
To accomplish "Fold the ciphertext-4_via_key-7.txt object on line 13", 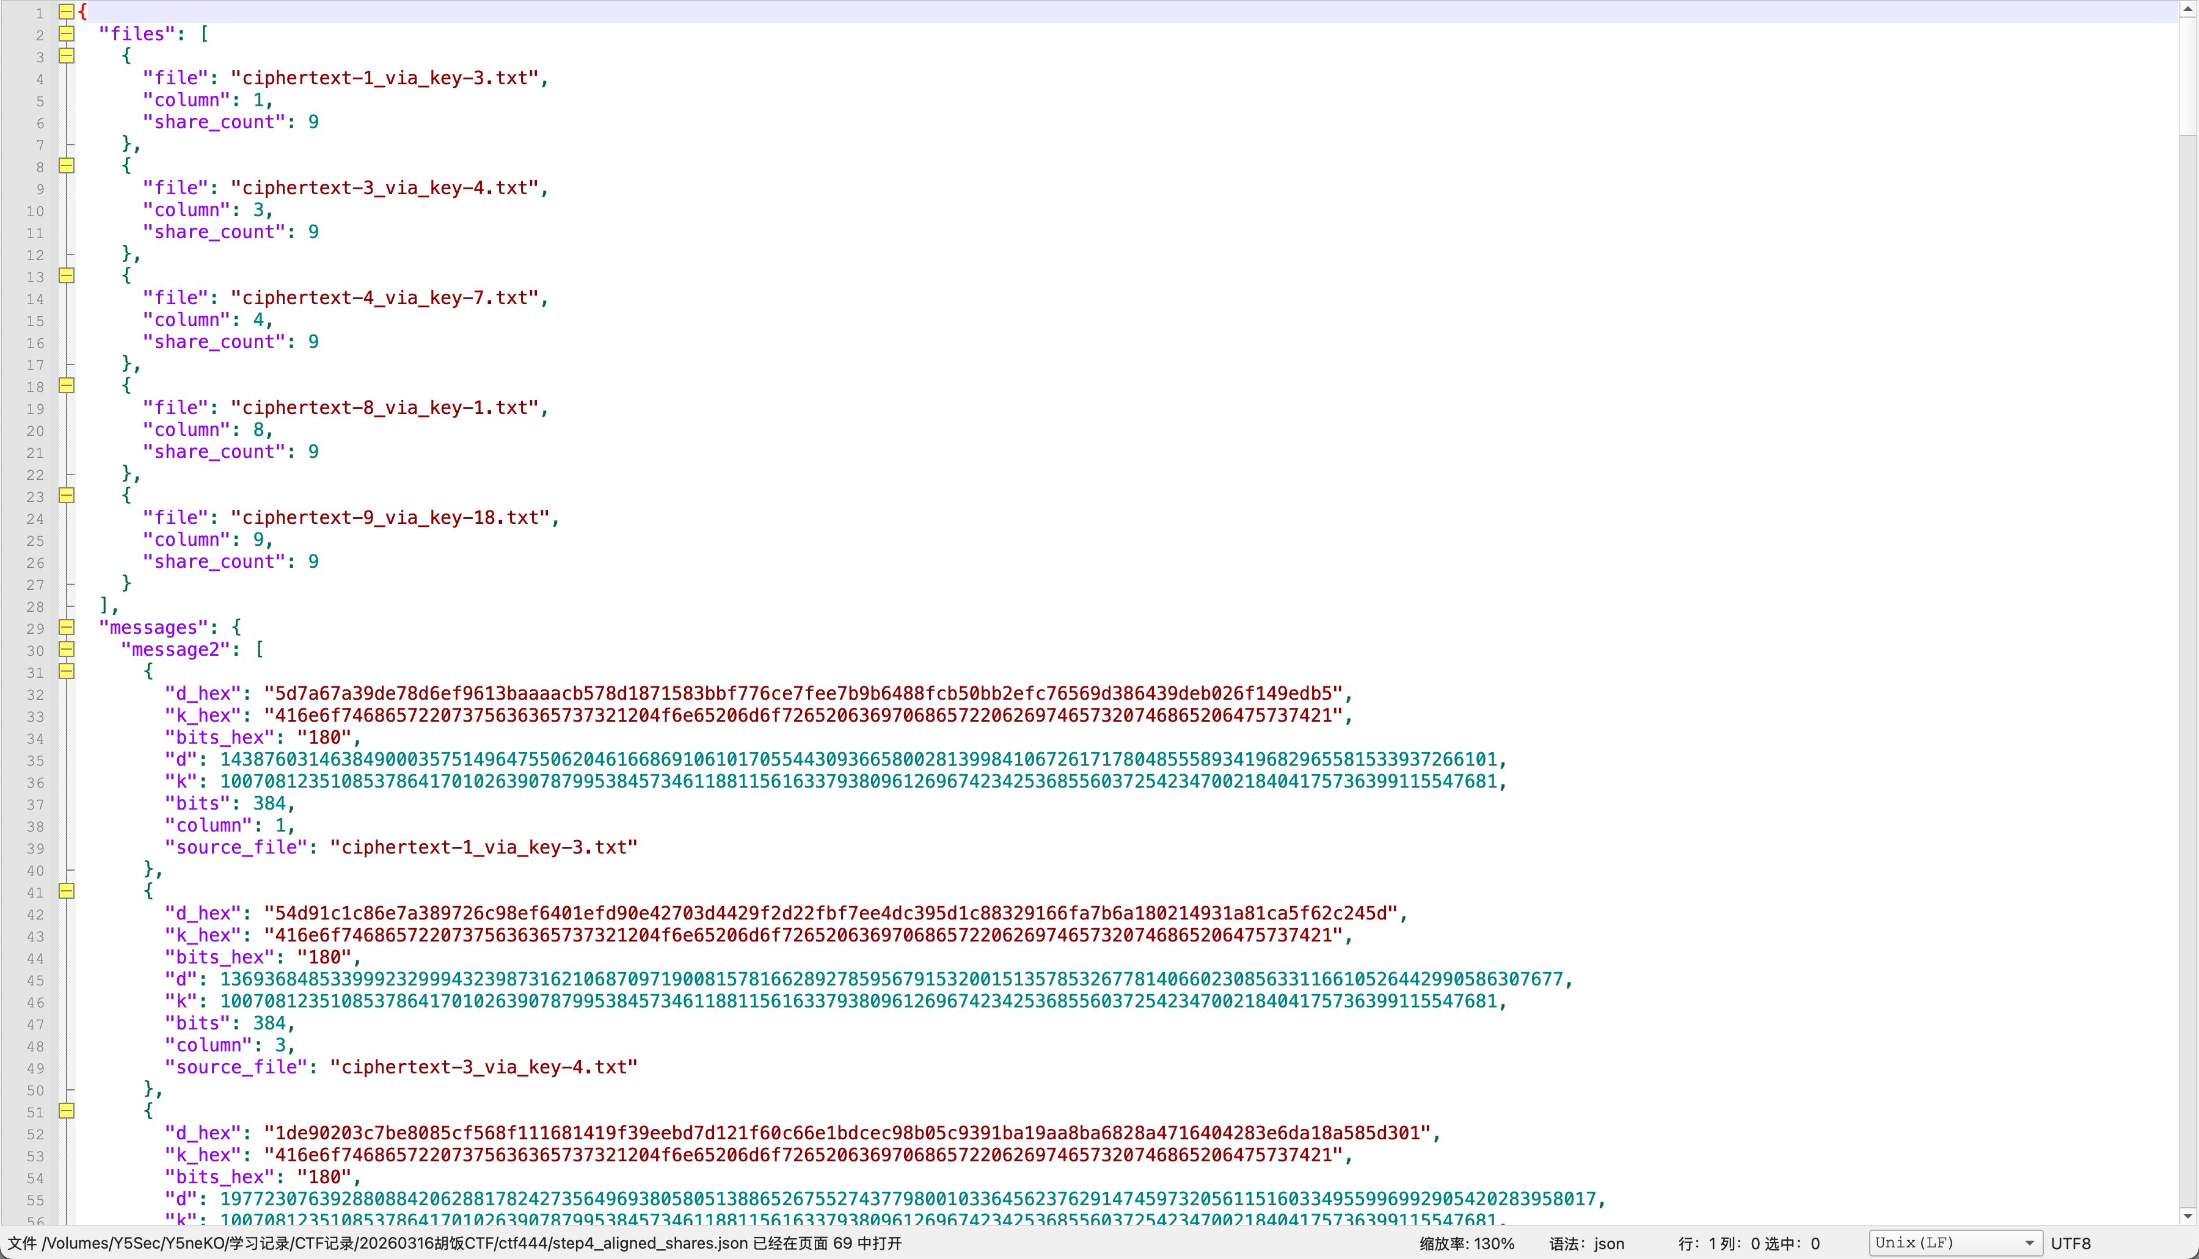I will point(67,276).
